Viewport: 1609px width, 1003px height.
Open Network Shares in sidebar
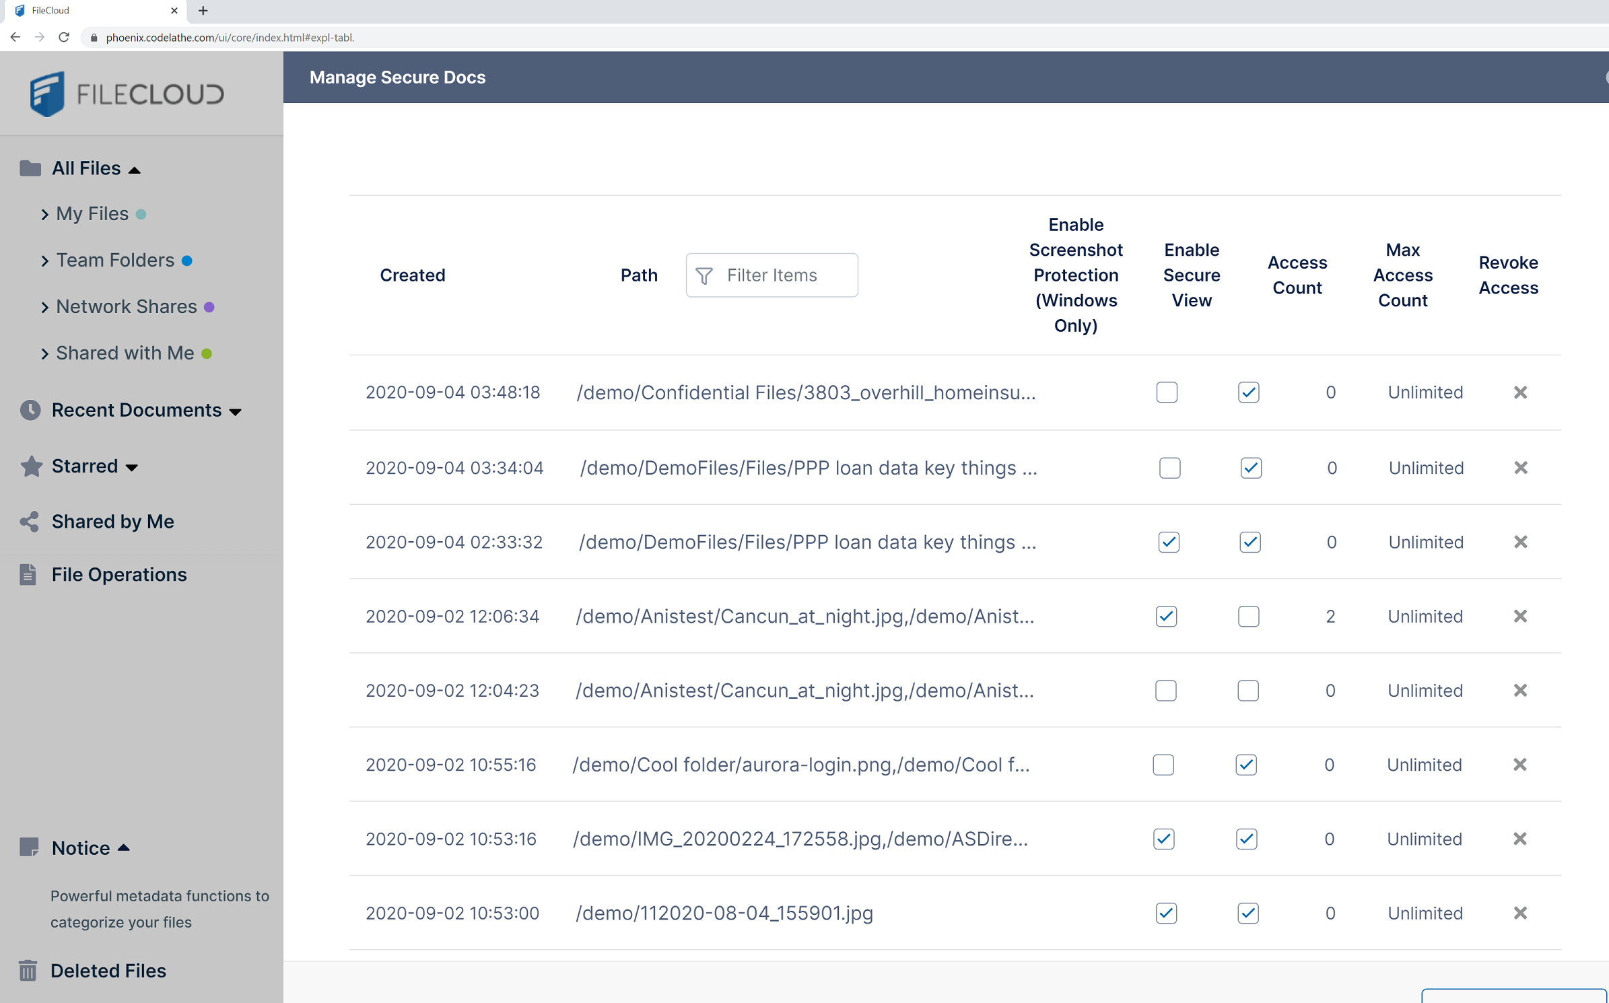click(x=126, y=307)
